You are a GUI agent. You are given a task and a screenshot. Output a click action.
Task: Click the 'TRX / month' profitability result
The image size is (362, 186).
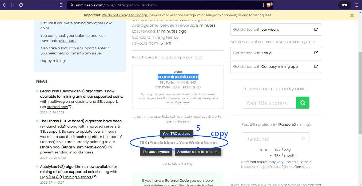point(285,155)
